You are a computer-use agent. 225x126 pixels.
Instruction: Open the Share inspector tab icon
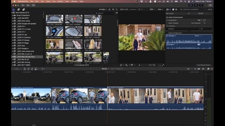coord(176,9)
